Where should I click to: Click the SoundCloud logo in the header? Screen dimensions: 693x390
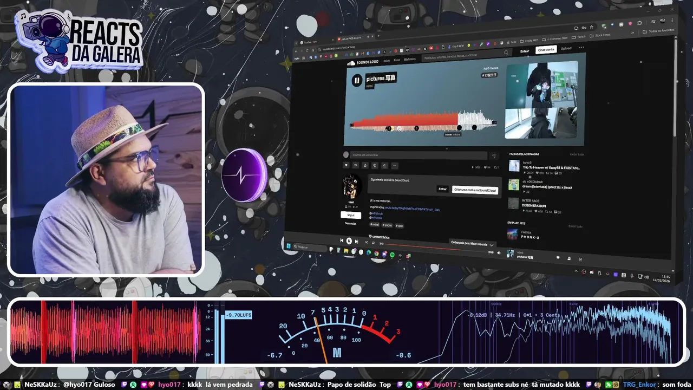(362, 63)
